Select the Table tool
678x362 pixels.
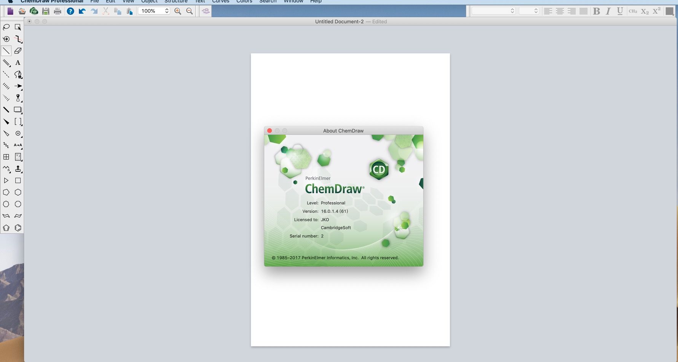[x=6, y=157]
